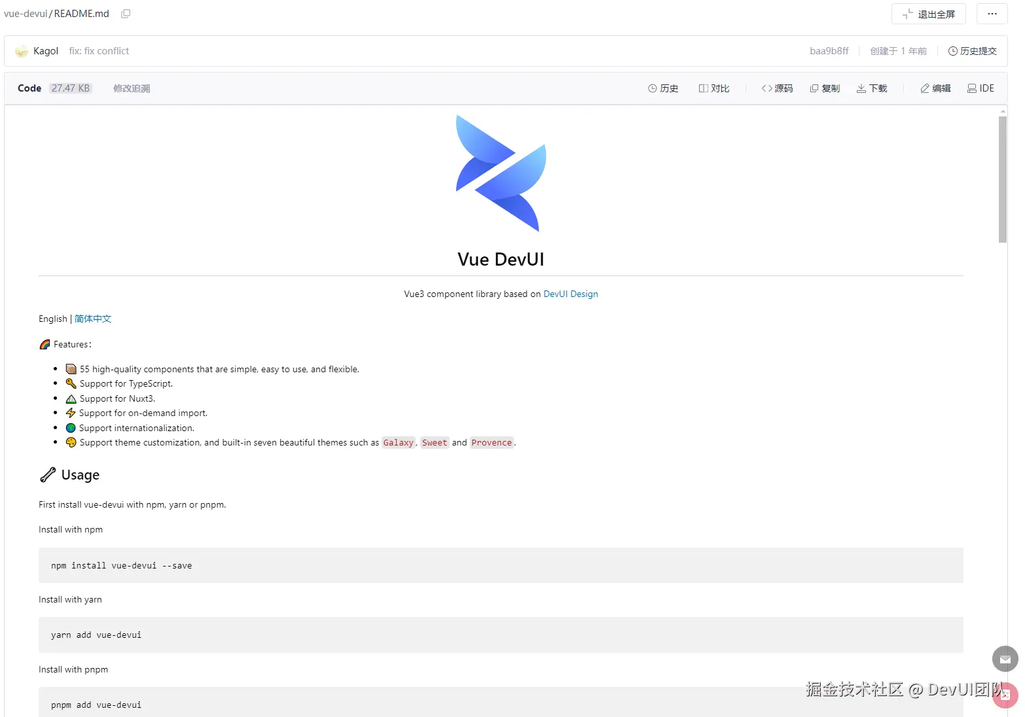
Task: Click the Galaxy theme code tag
Action: [x=399, y=443]
